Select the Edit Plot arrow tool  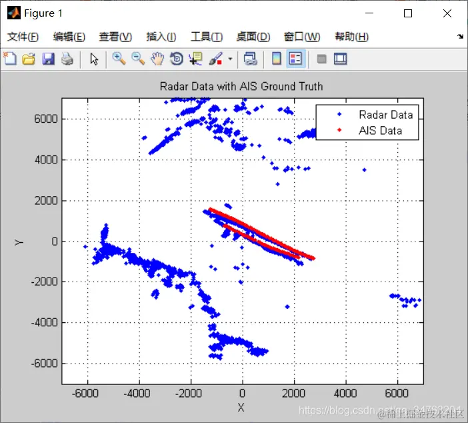[x=94, y=59]
